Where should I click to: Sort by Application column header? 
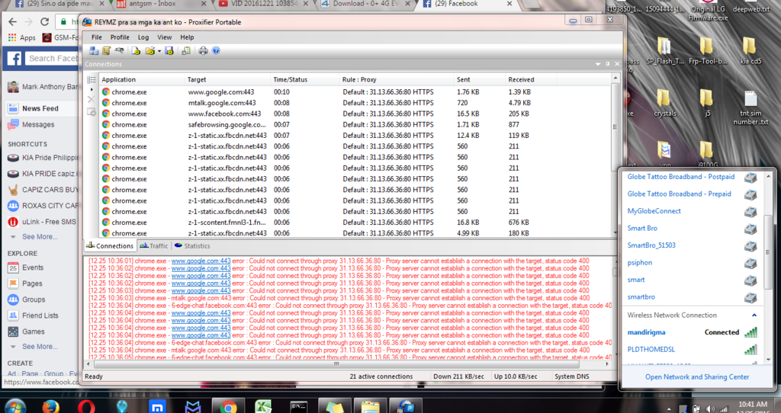(141, 79)
